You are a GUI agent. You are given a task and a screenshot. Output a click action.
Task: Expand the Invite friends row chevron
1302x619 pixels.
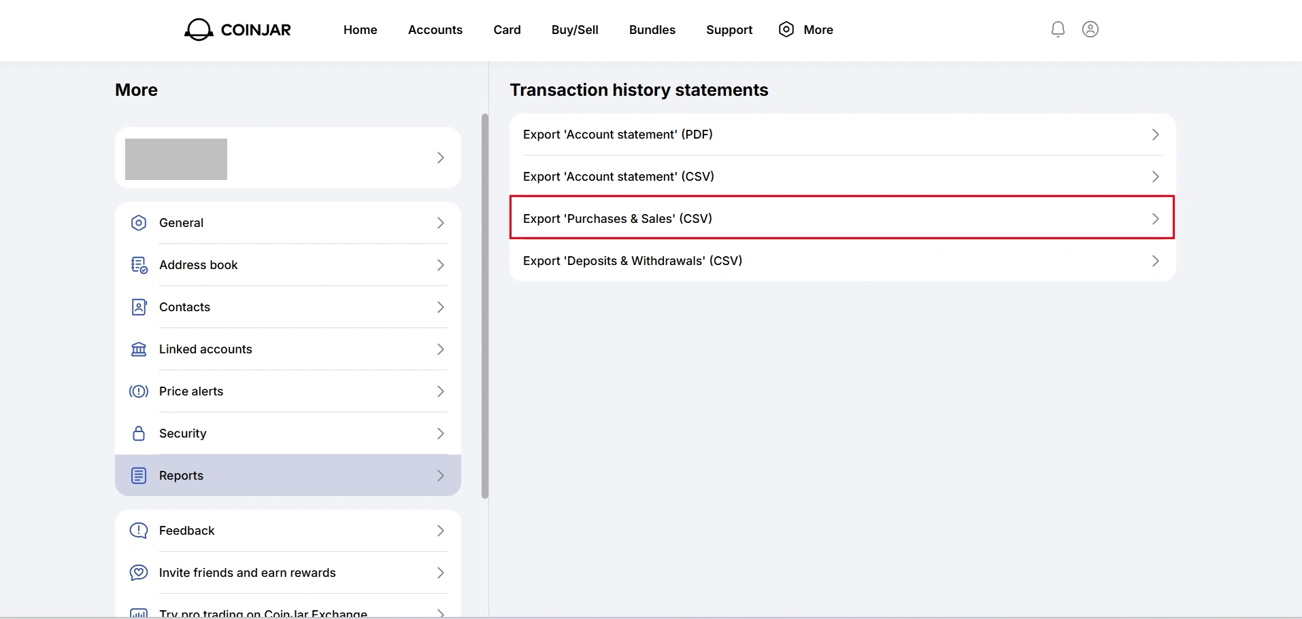pos(441,573)
